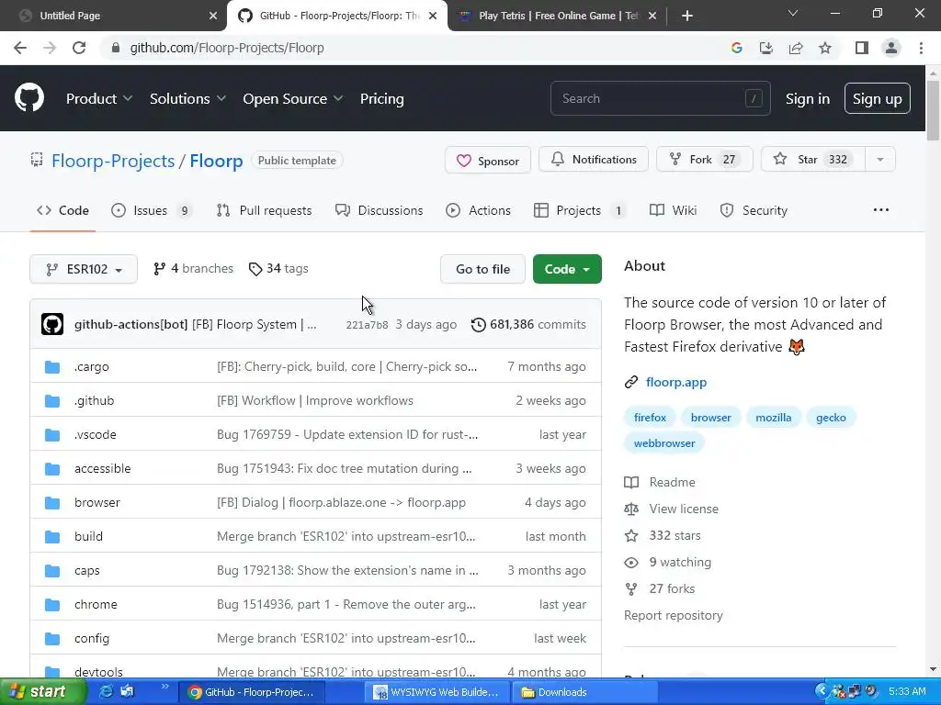The height and width of the screenshot is (705, 941).
Task: Click the Pricing link
Action: click(381, 99)
